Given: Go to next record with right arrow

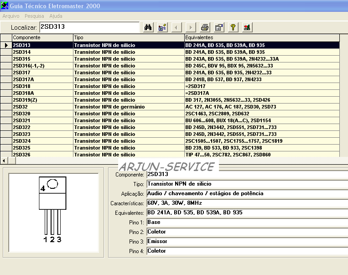Looking at the screenshot, I should 191,27.
